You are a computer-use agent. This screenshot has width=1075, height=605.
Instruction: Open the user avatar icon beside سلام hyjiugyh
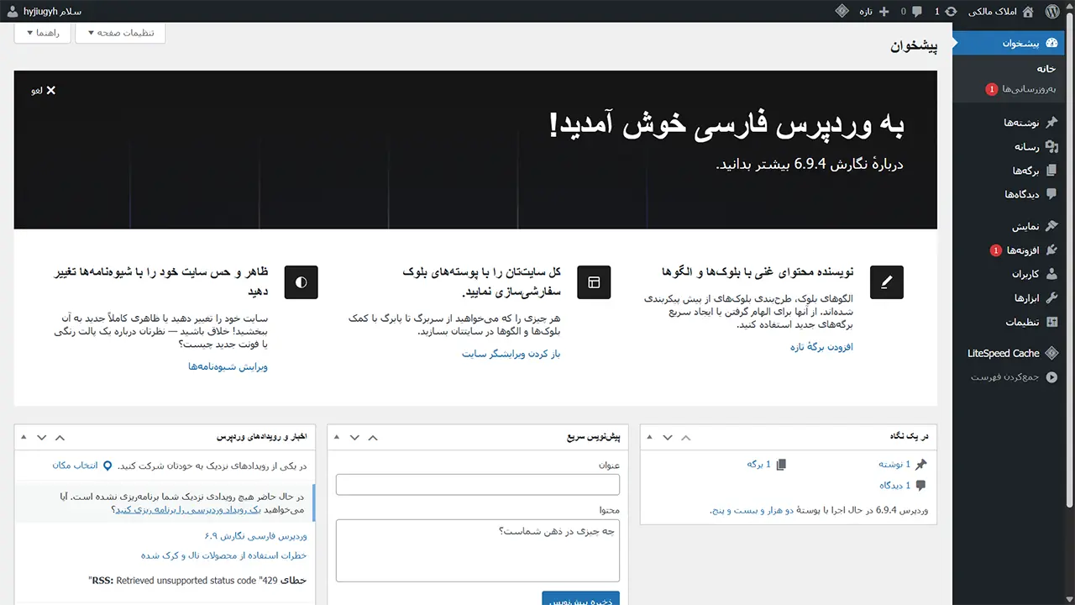12,11
